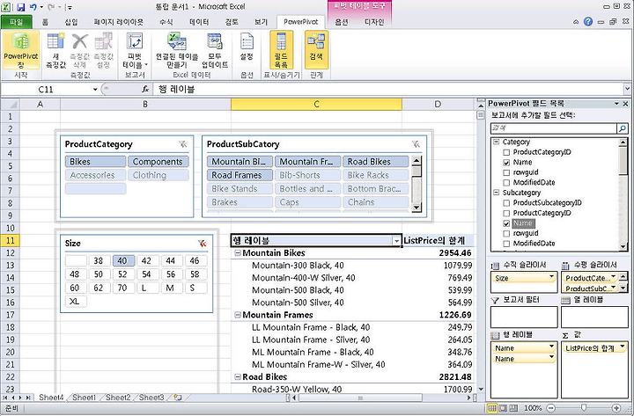This screenshot has width=634, height=416.
Task: Select Road Frames in subcategory slicer
Action: click(x=240, y=175)
